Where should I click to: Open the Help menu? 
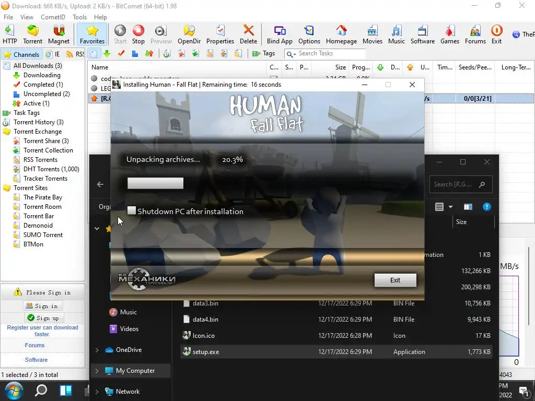[x=100, y=17]
